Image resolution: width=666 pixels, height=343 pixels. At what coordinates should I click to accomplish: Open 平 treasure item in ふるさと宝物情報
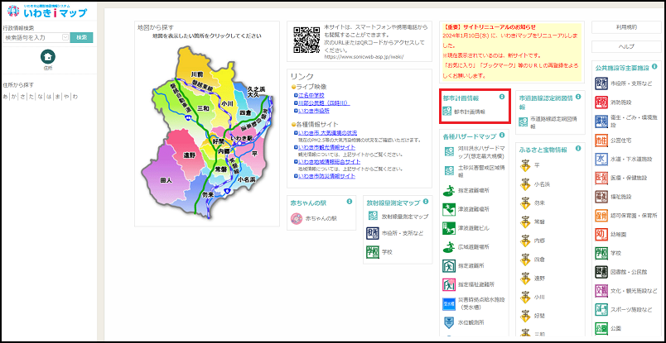tap(525, 165)
